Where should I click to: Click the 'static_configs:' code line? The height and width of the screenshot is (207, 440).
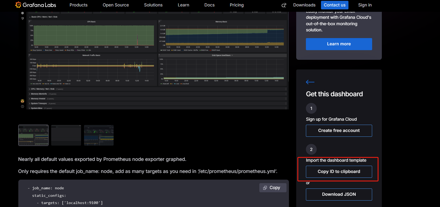pos(49,196)
